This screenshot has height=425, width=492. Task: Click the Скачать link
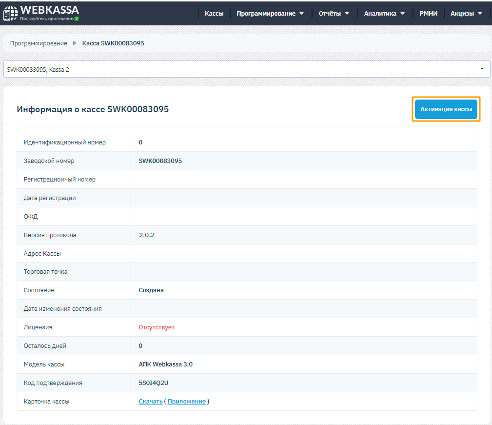pos(151,402)
